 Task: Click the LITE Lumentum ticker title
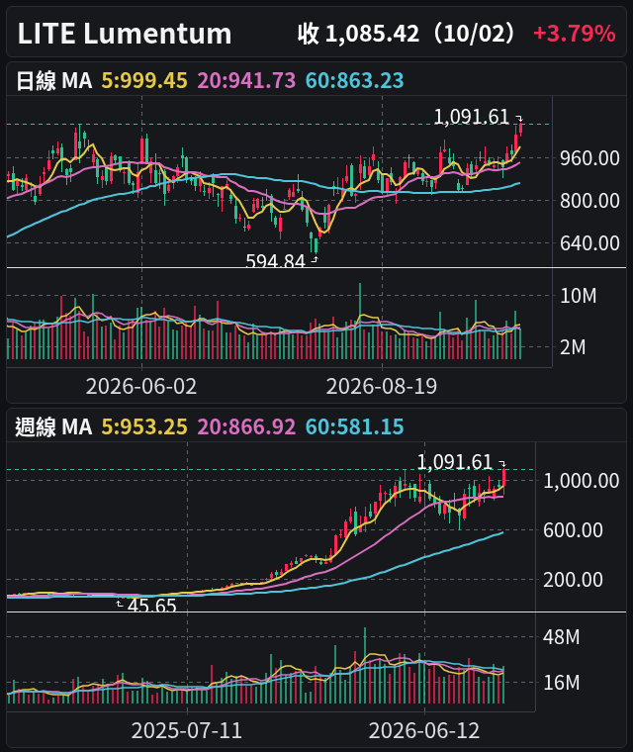[125, 34]
